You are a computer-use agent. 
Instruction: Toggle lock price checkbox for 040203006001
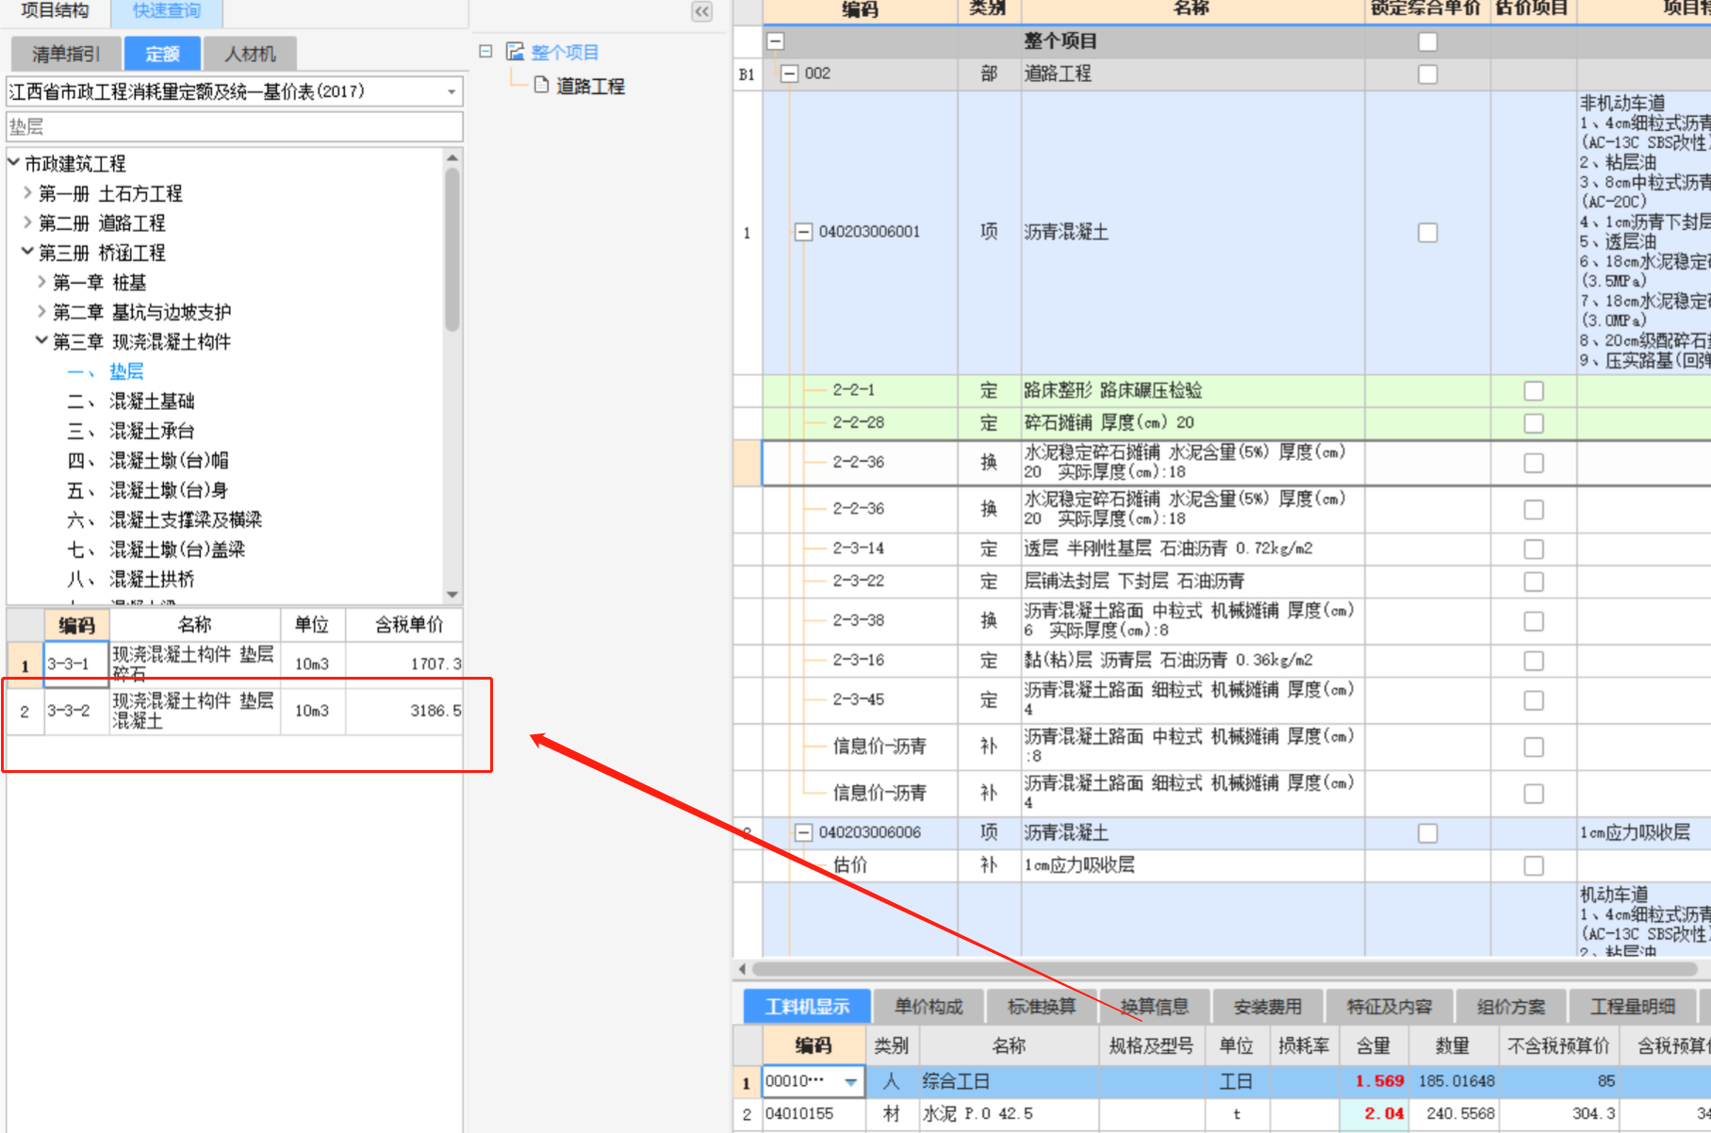click(x=1428, y=232)
